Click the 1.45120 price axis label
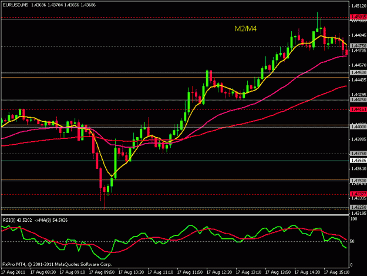 359,6
